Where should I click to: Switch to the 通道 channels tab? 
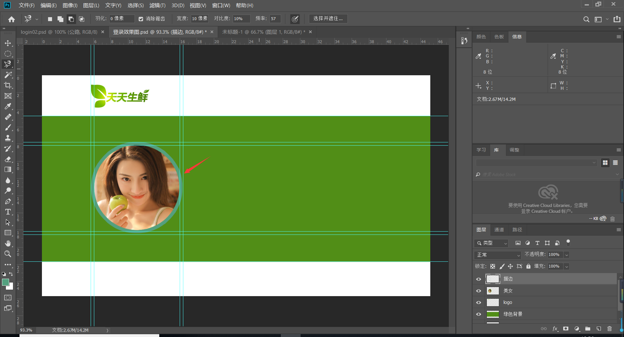499,230
